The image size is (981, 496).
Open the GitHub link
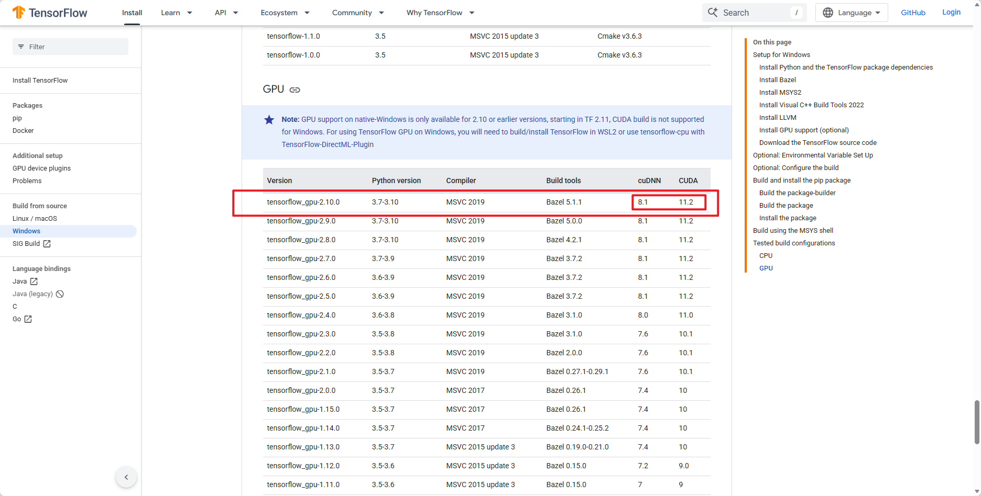point(913,13)
